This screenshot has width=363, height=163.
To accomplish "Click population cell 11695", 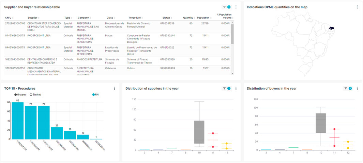I will 205,59.
